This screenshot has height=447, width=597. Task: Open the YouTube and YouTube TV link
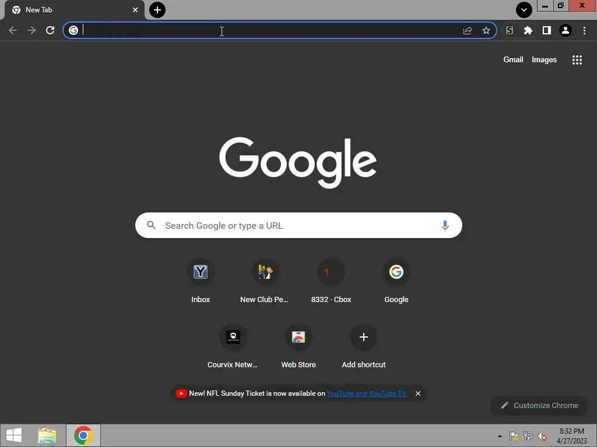[x=366, y=393]
